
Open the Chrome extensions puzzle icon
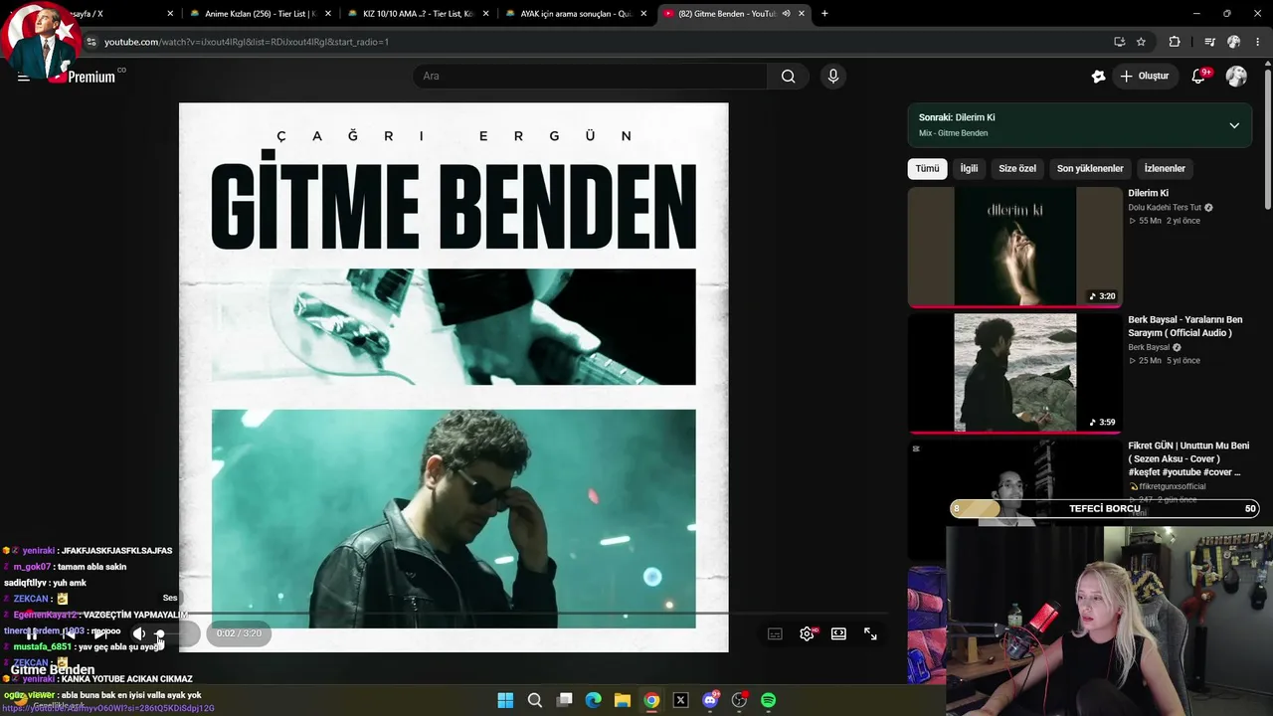coord(1175,42)
